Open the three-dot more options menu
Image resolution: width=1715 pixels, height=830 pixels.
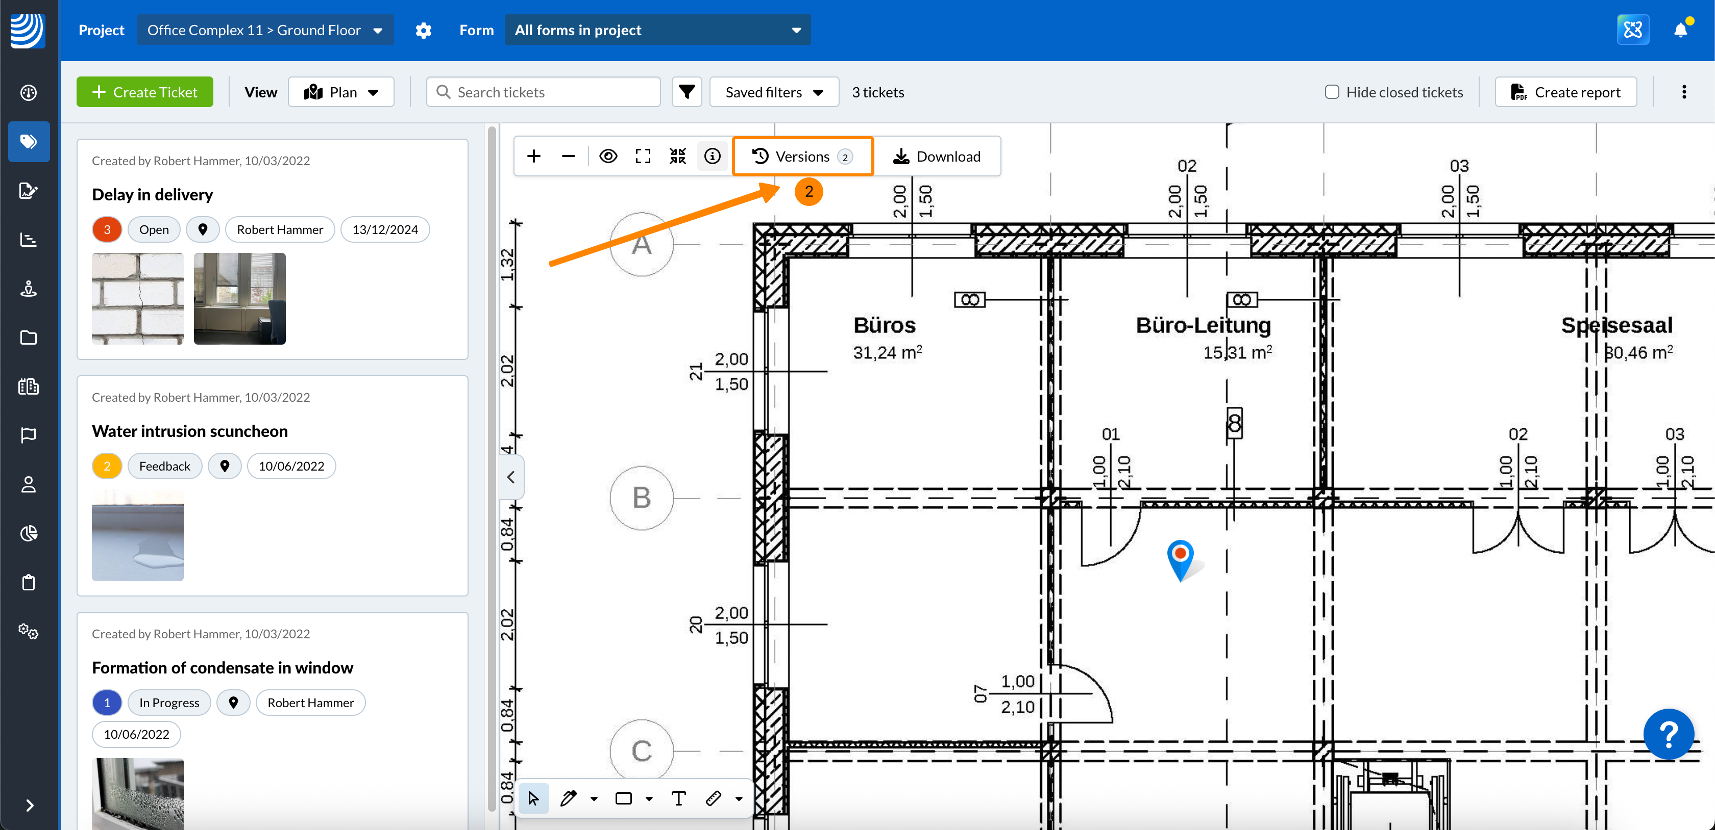pyautogui.click(x=1684, y=92)
